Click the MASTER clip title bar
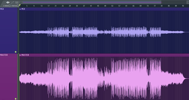189x100 pixels. click(104, 55)
